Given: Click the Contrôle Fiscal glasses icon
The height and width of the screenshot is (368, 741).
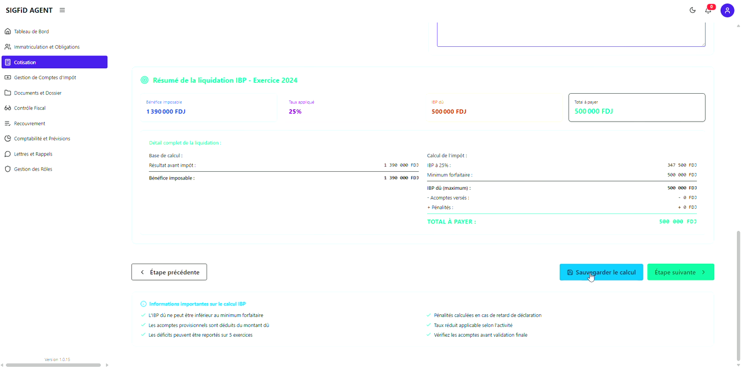Looking at the screenshot, I should tap(8, 108).
